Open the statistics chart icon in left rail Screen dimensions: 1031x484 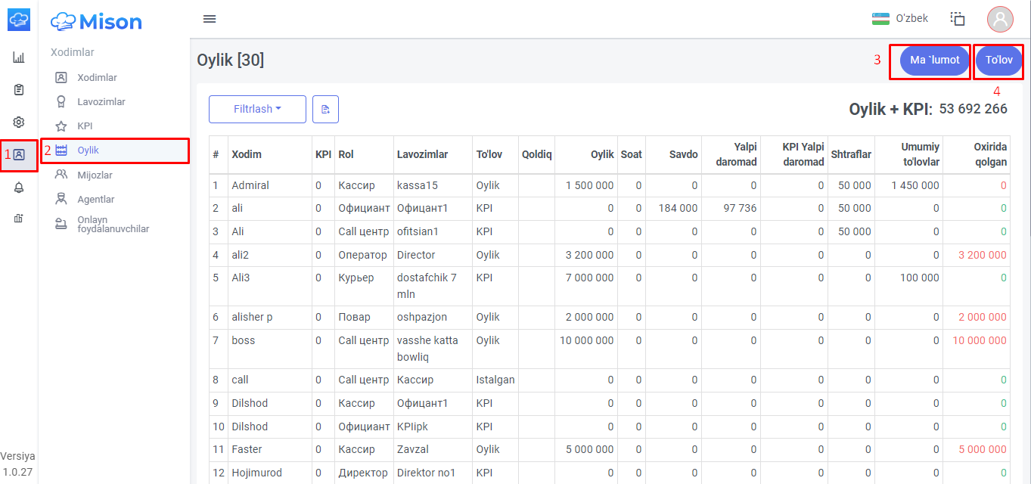pyautogui.click(x=19, y=57)
